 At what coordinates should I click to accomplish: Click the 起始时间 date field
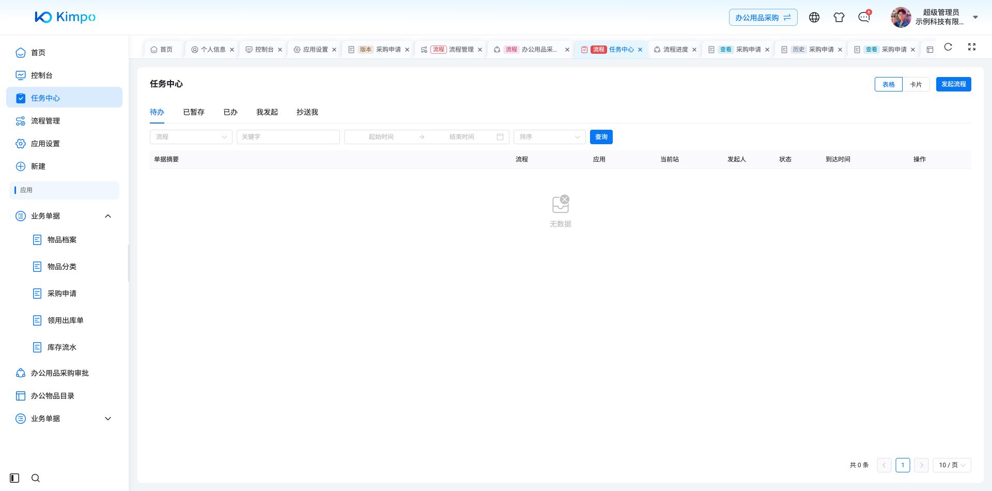(x=381, y=137)
